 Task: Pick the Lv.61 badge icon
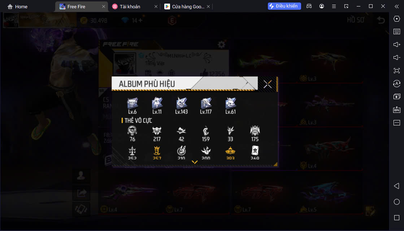pyautogui.click(x=230, y=106)
